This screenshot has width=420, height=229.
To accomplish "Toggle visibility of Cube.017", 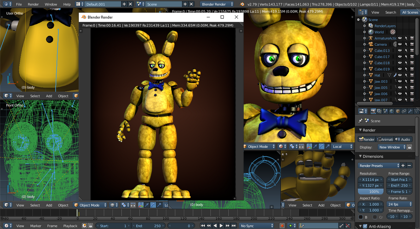I will [400, 57].
